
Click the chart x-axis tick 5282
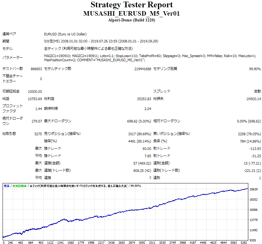click(244, 242)
